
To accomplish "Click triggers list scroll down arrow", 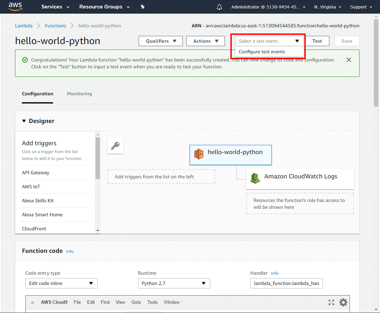I will [x=98, y=231].
